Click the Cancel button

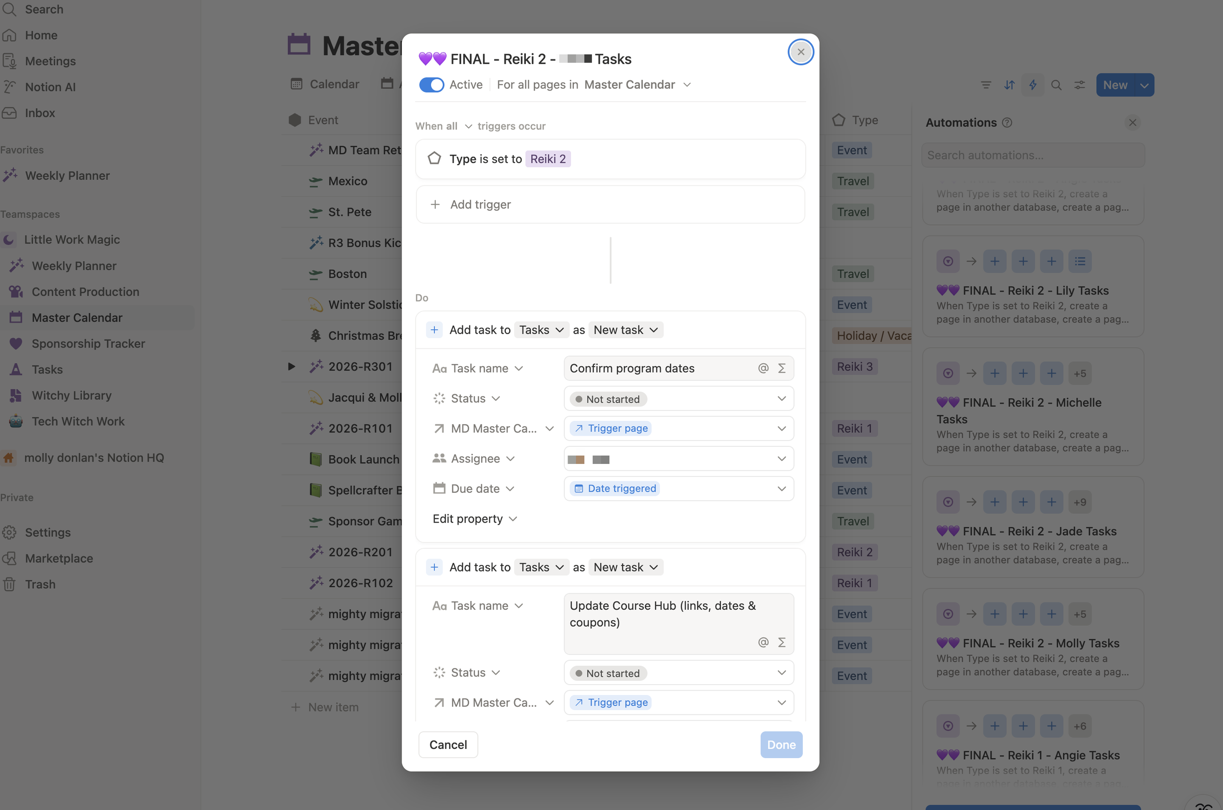[448, 744]
